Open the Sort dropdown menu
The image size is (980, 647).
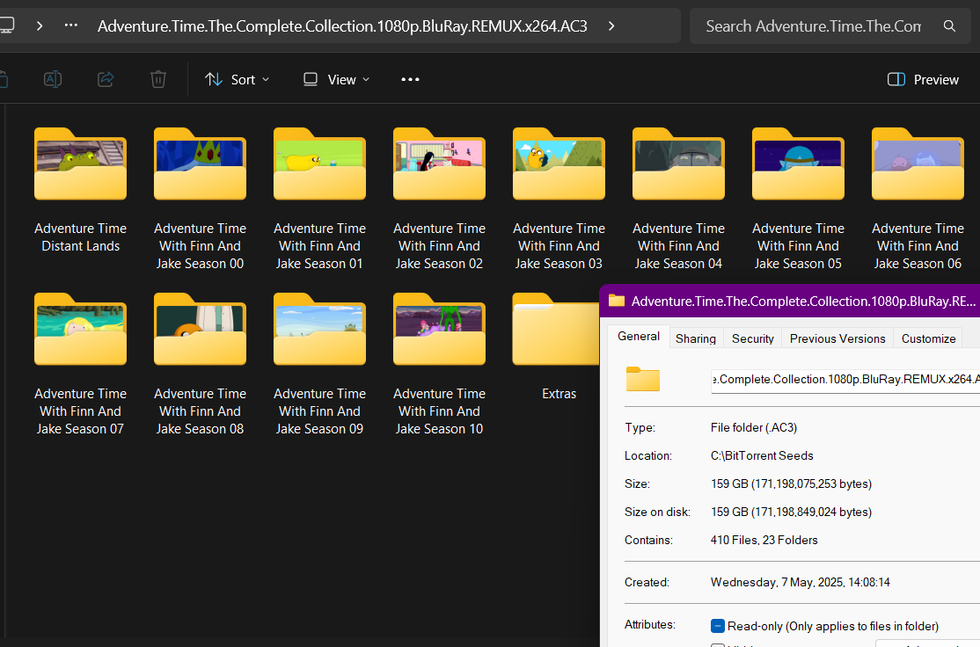[238, 79]
